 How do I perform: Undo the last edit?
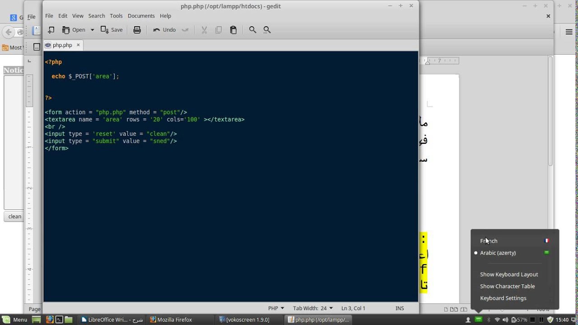point(164,30)
